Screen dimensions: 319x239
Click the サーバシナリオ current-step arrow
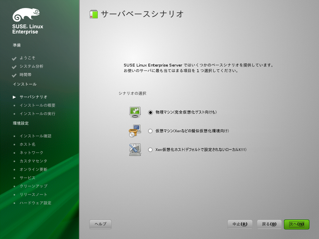pyautogui.click(x=14, y=97)
